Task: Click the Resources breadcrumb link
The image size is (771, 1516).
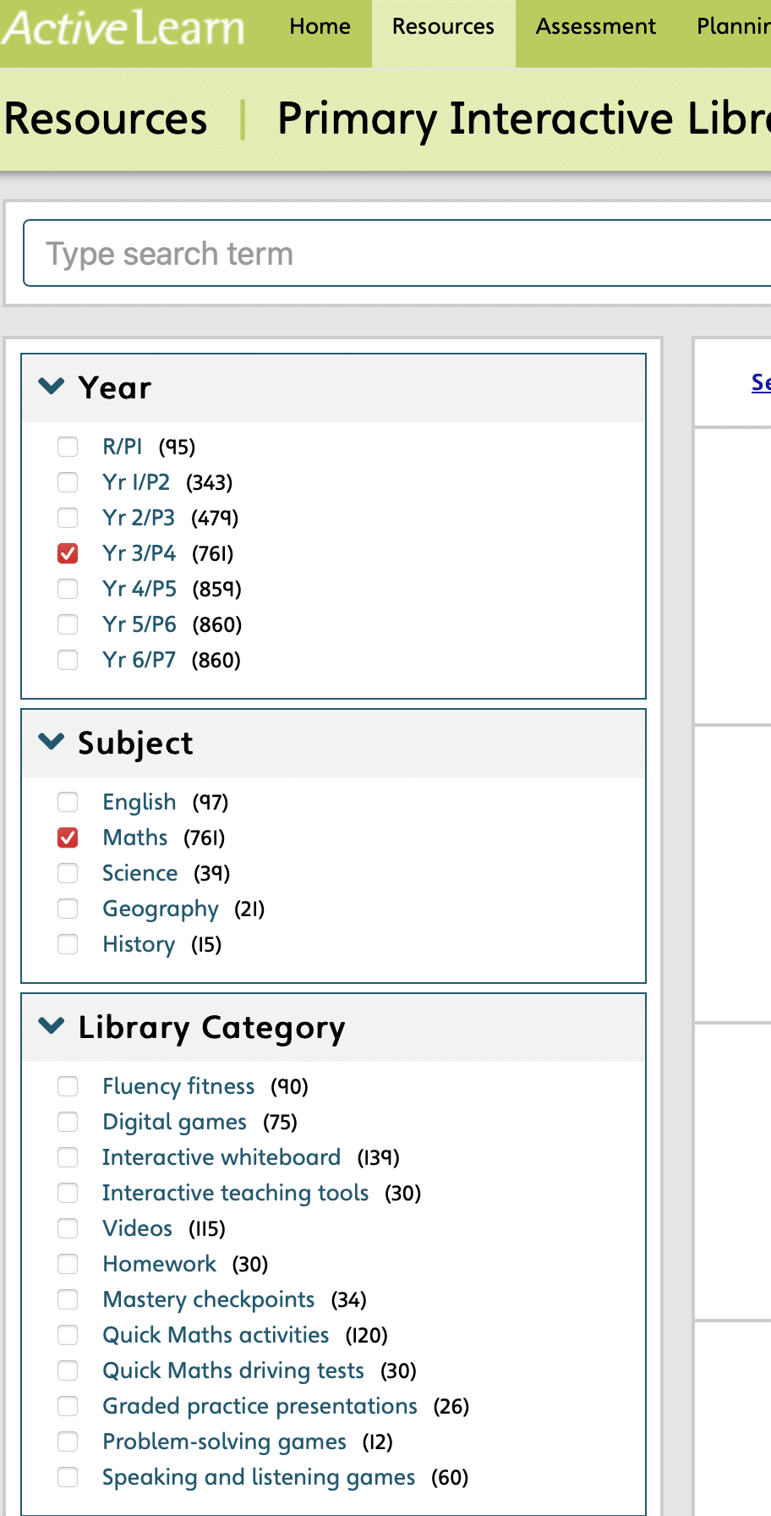Action: (105, 118)
